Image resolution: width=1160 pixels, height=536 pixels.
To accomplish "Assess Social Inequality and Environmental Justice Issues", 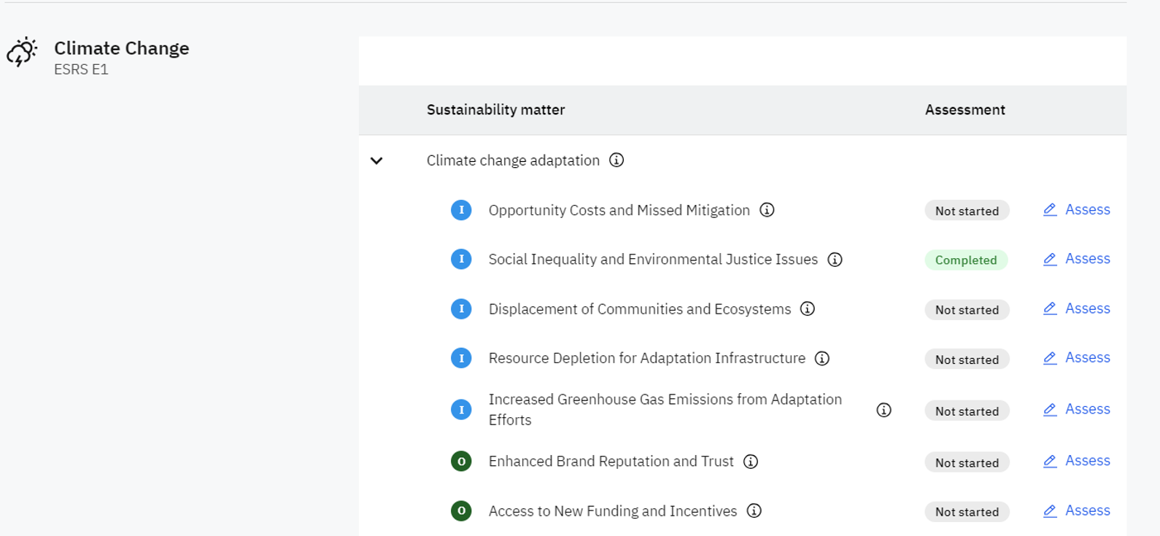I will [1077, 260].
